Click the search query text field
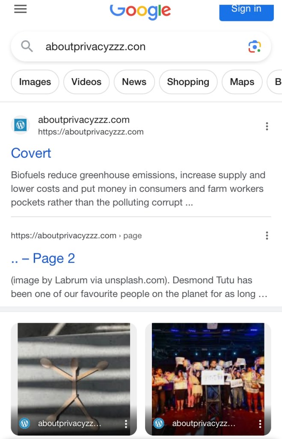The height and width of the screenshot is (439, 282). [137, 46]
